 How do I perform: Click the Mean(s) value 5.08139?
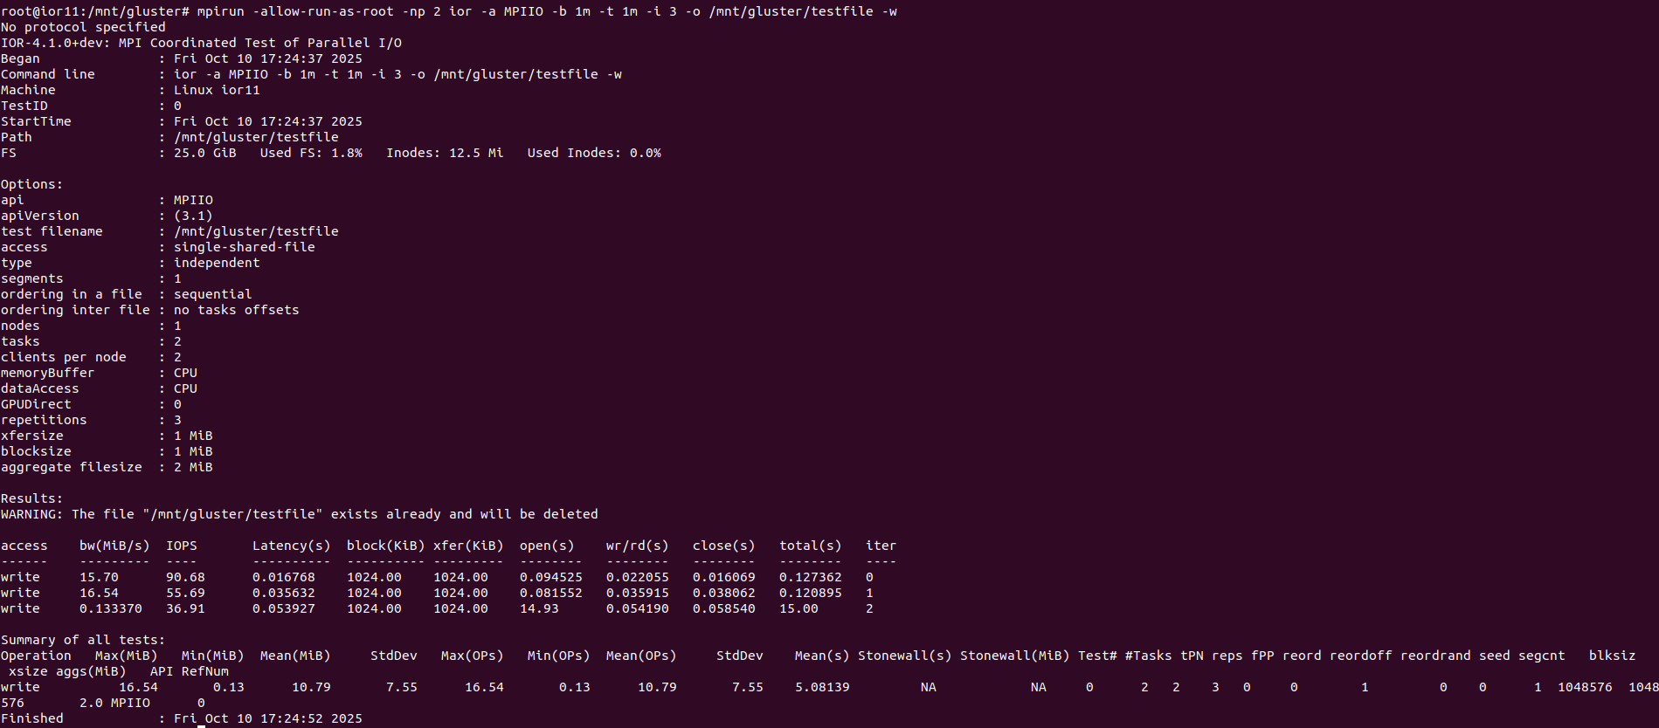click(822, 687)
